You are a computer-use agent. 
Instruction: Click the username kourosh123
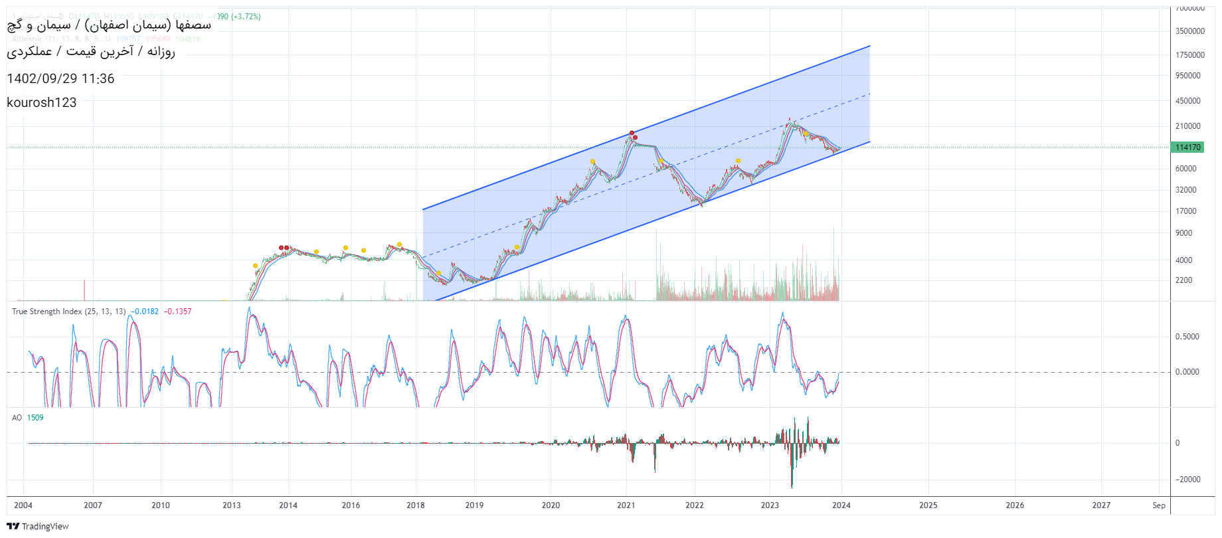(x=42, y=102)
